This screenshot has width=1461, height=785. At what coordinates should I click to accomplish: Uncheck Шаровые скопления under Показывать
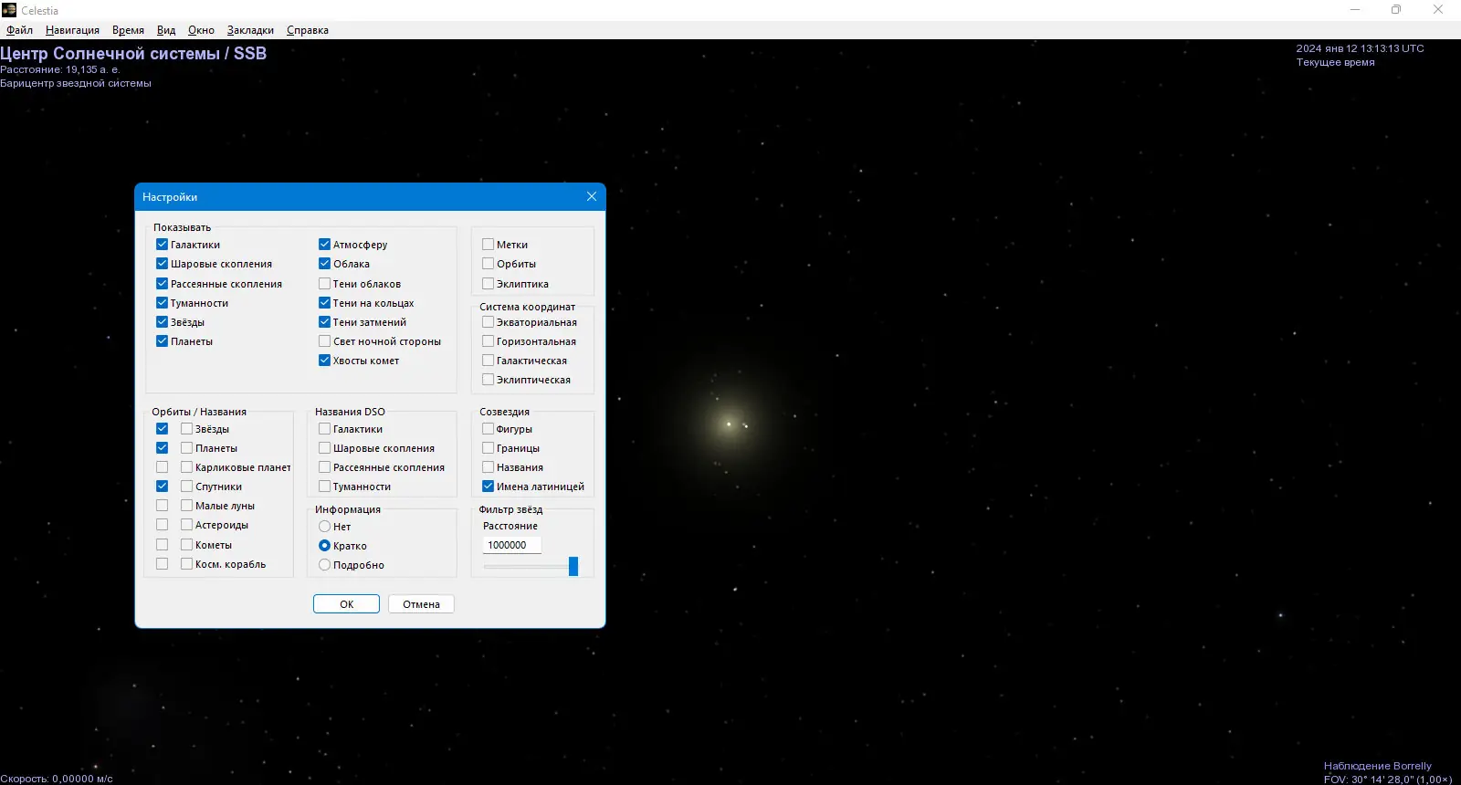(162, 264)
